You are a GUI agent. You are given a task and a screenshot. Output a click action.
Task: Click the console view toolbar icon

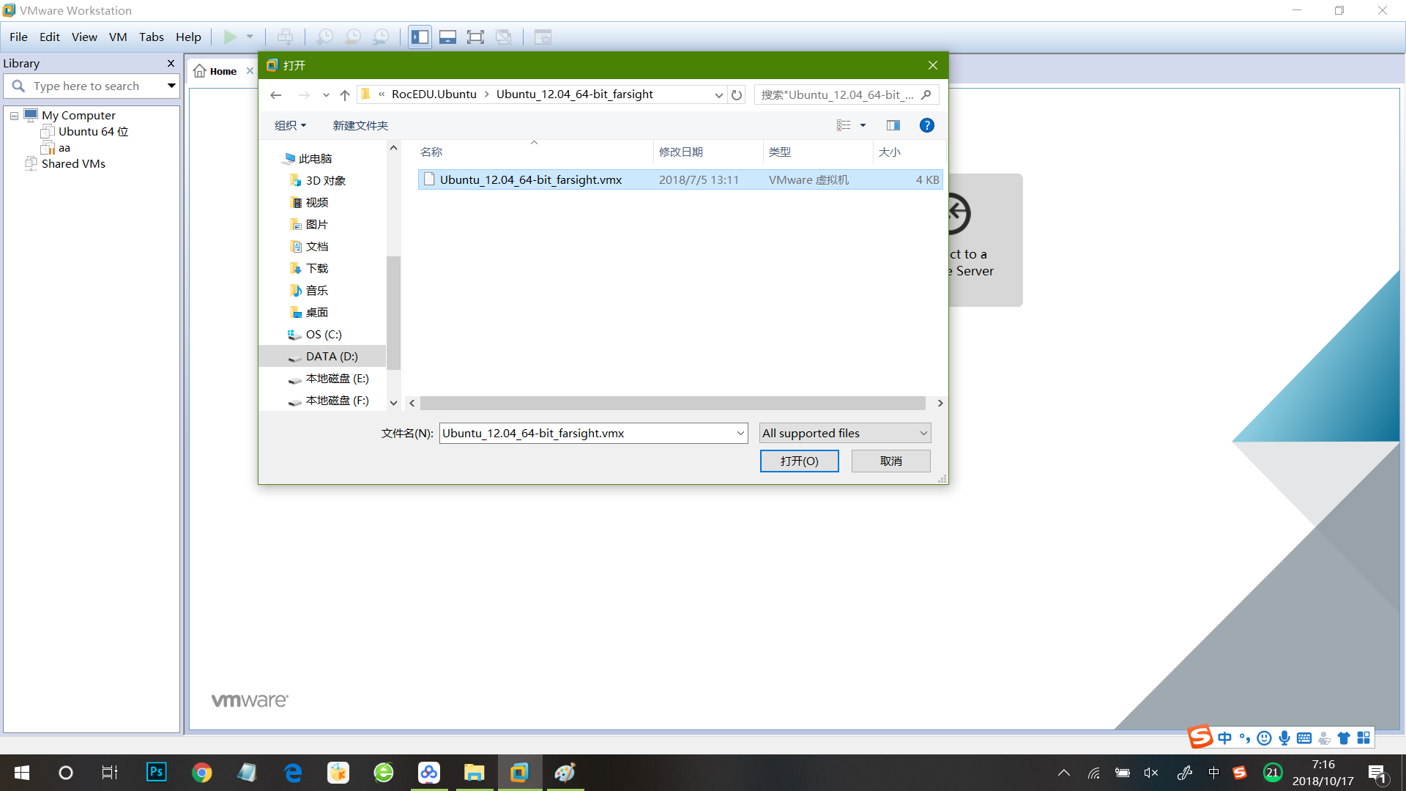(543, 37)
